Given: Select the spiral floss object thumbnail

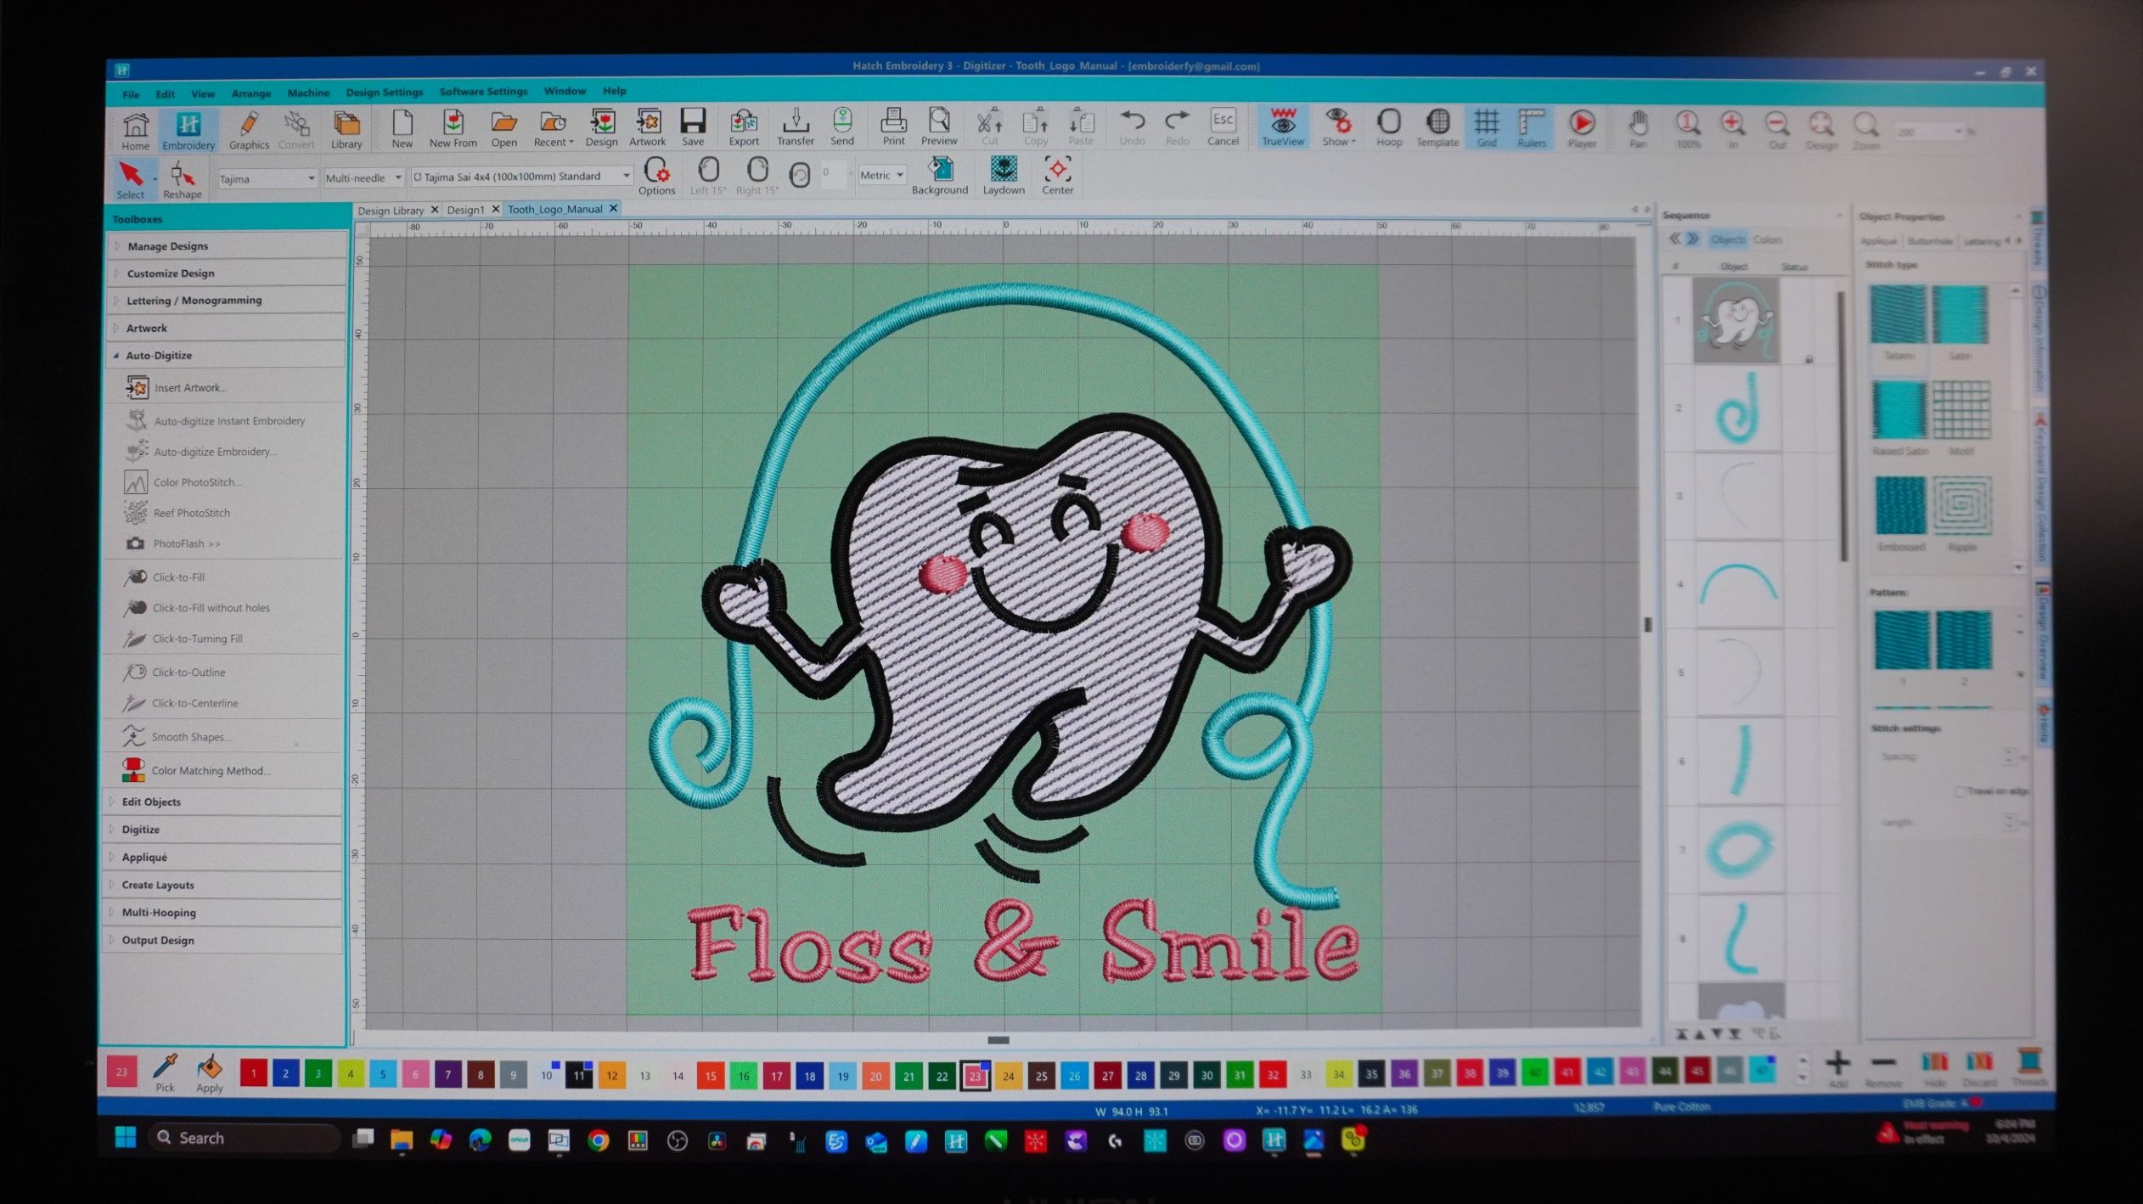Looking at the screenshot, I should tap(1737, 408).
